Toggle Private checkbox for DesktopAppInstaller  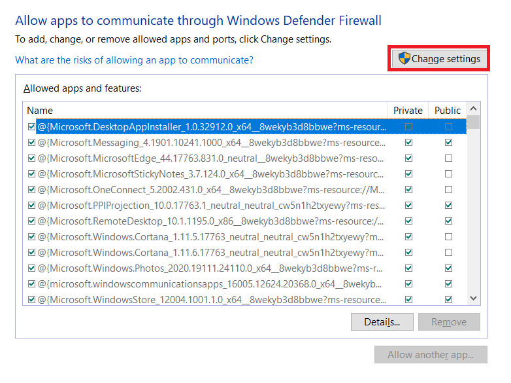(x=408, y=126)
